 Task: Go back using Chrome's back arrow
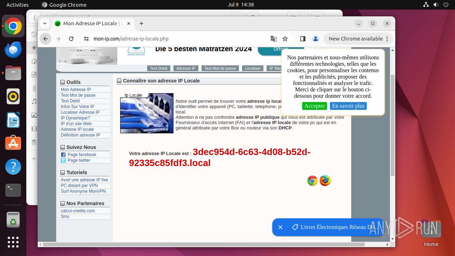45,39
